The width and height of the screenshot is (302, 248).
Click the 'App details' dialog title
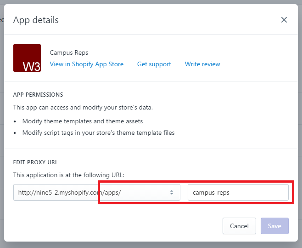coord(36,20)
